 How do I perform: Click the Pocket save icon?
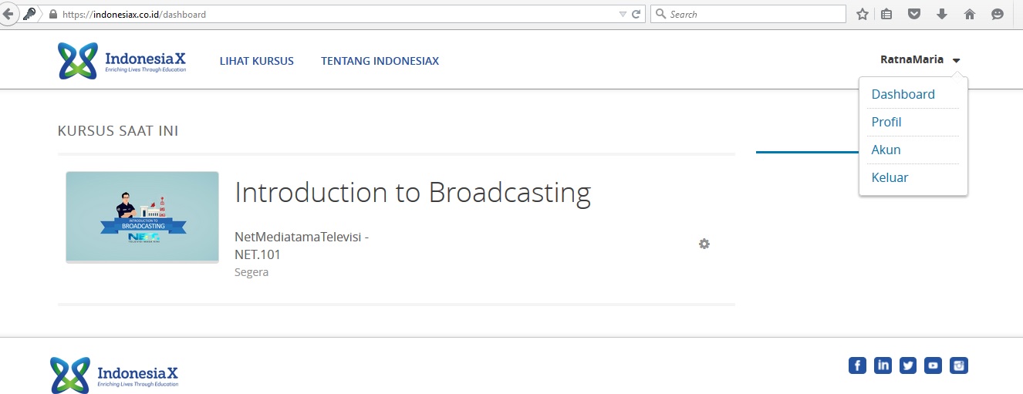tap(914, 14)
